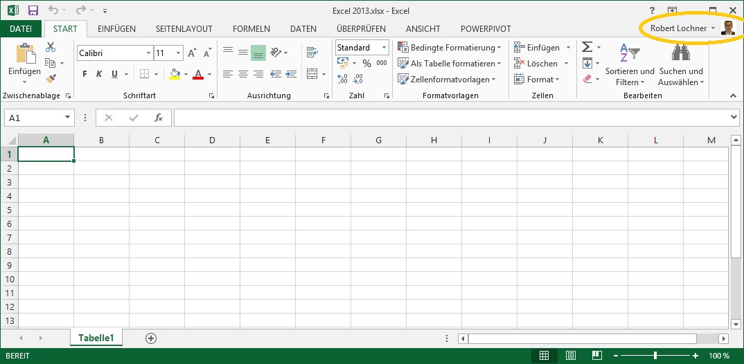This screenshot has height=364, width=744.
Task: Click the increase font size icon
Action: [192, 53]
